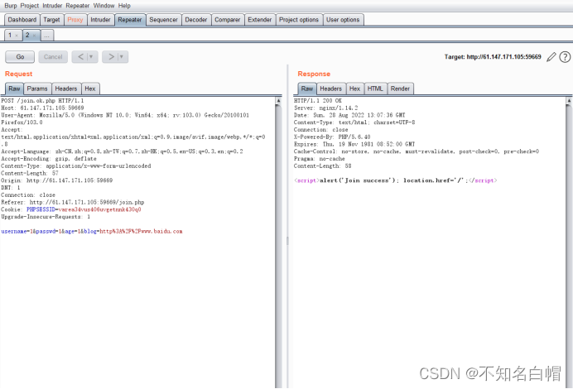Switch to the Dashboard tab

[22, 20]
